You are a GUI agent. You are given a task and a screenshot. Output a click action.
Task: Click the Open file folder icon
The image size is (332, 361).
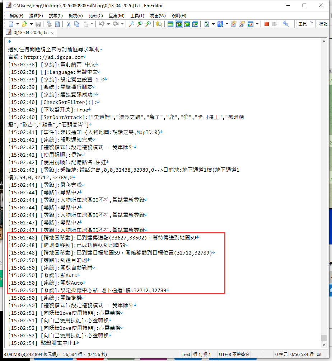(24, 24)
